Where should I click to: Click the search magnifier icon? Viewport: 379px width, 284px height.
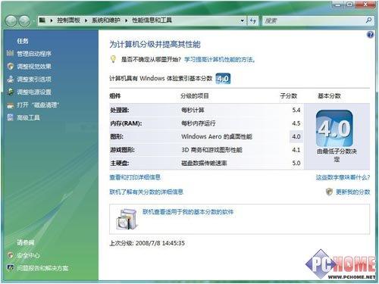tap(368, 20)
